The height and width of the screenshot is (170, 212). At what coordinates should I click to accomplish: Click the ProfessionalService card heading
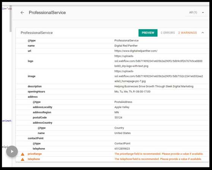37,33
